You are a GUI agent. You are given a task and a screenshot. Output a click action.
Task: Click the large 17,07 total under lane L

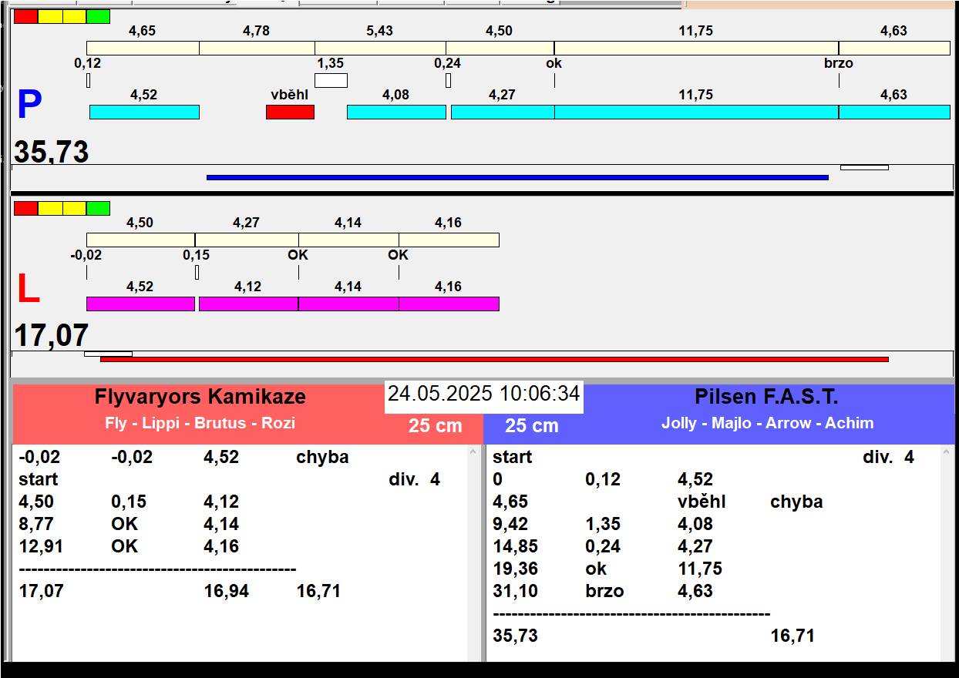(52, 336)
